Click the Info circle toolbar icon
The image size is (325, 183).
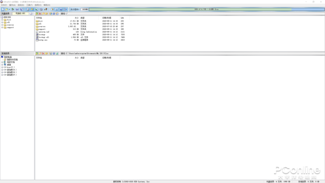57,9
